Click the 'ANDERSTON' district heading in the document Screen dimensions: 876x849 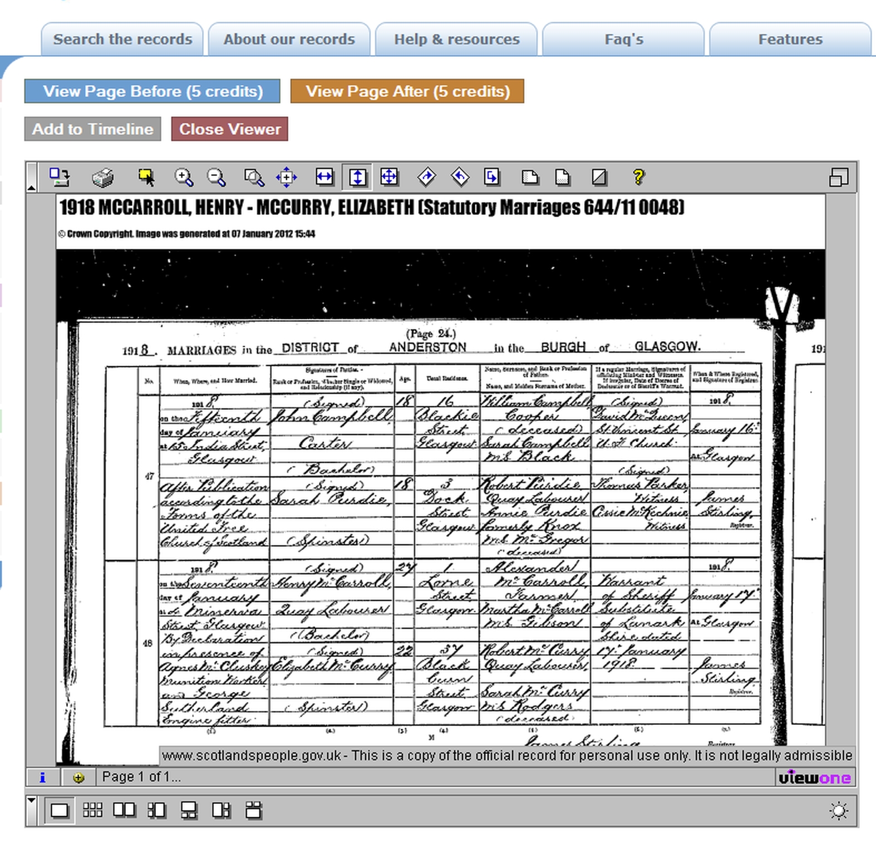(x=427, y=347)
